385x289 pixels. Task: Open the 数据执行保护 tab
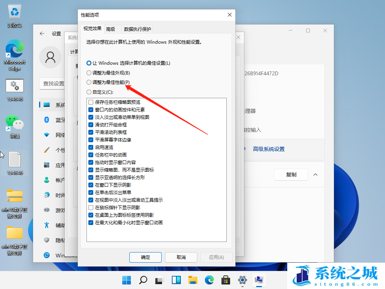tap(136, 29)
